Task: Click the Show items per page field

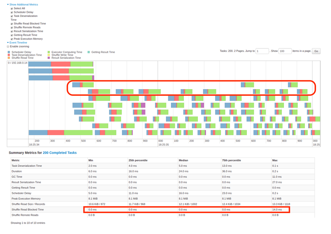Action: tap(285, 51)
